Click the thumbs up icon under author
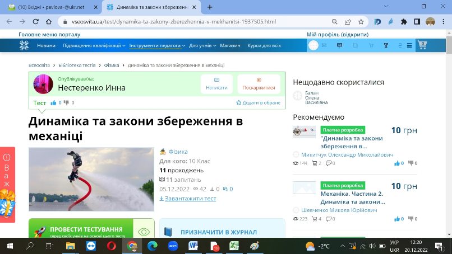Screen dimensions: 452x254 click(53, 103)
